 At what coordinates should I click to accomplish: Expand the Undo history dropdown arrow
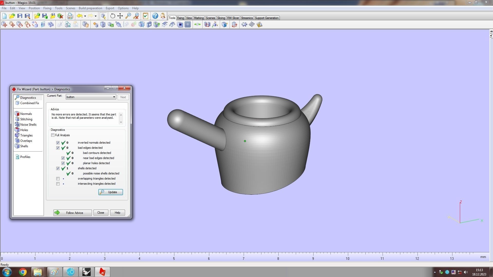point(85,16)
